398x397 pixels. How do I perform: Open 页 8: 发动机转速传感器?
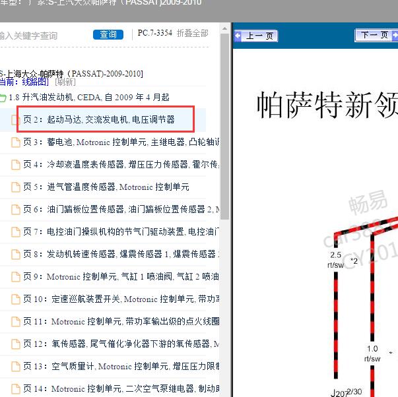(121, 254)
